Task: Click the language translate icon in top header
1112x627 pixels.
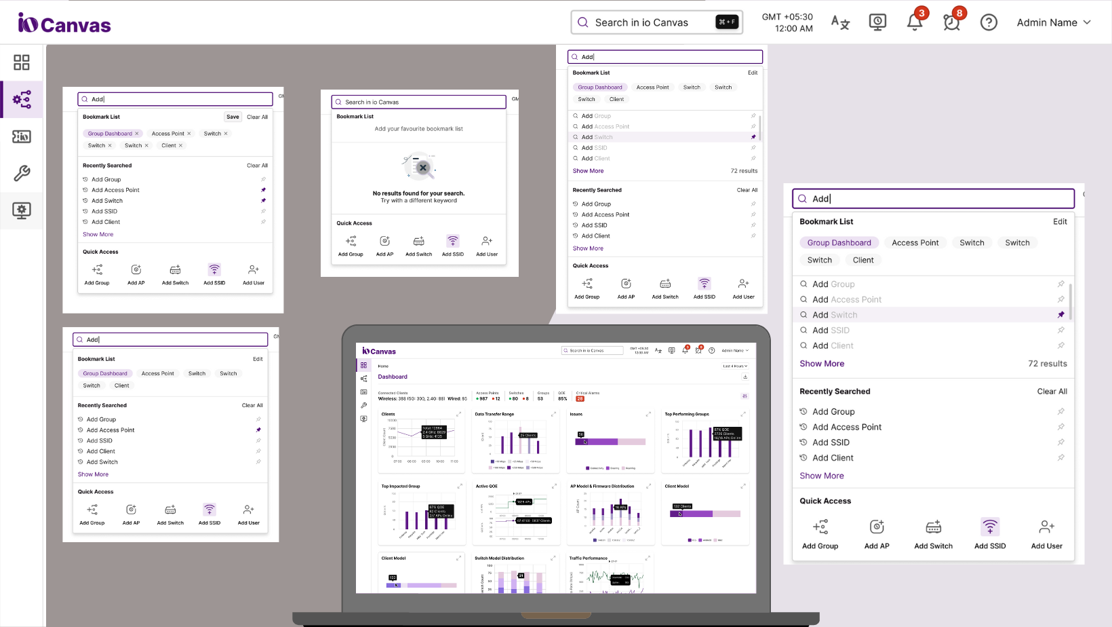Action: point(840,22)
